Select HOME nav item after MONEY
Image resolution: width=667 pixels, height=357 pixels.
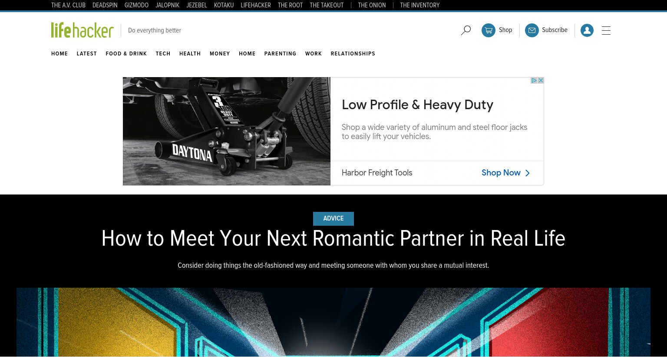click(x=247, y=54)
